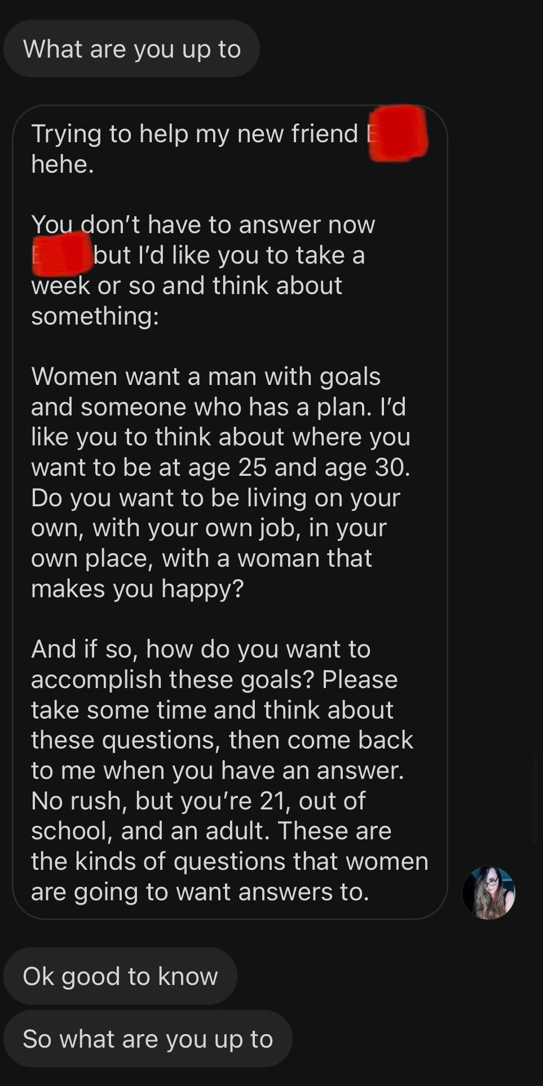543x1086 pixels.
Task: Tap the "Ok good to know" message bubble
Action: coord(120,976)
